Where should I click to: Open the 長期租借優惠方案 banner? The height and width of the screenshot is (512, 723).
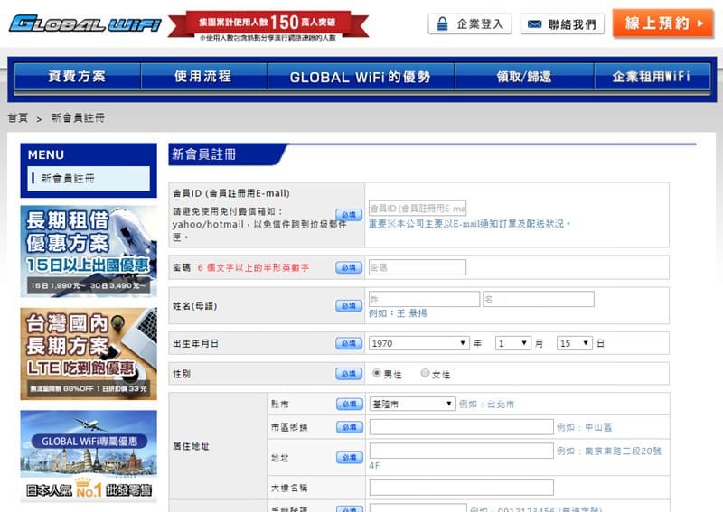(89, 251)
